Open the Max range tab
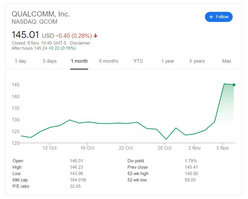The height and width of the screenshot is (199, 248). (227, 61)
